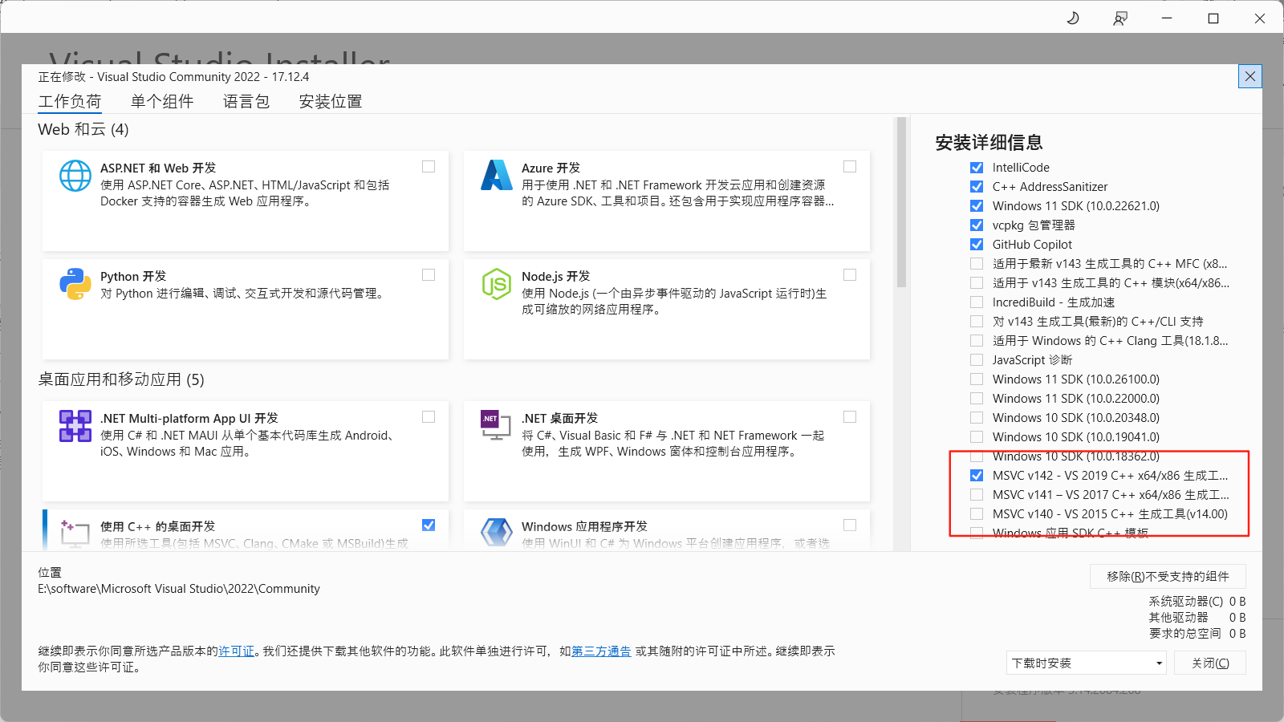Screen dimensions: 1284x722
Task: Enable the Node.js 开发 workload checkbox
Action: tap(850, 275)
